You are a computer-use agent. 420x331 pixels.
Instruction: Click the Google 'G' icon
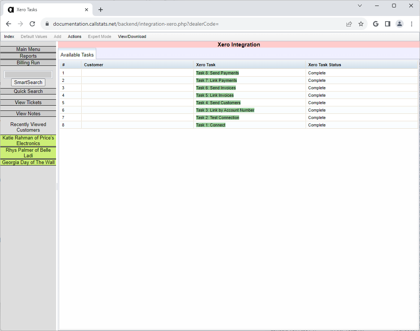tap(375, 23)
